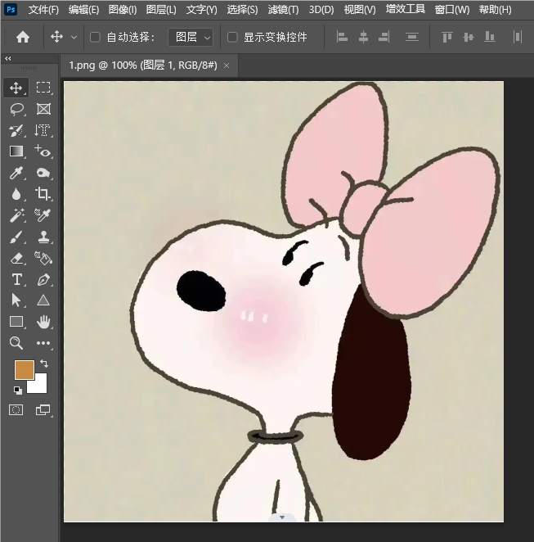This screenshot has height=542, width=534.
Task: Open the 选择(S) menu
Action: [242, 10]
